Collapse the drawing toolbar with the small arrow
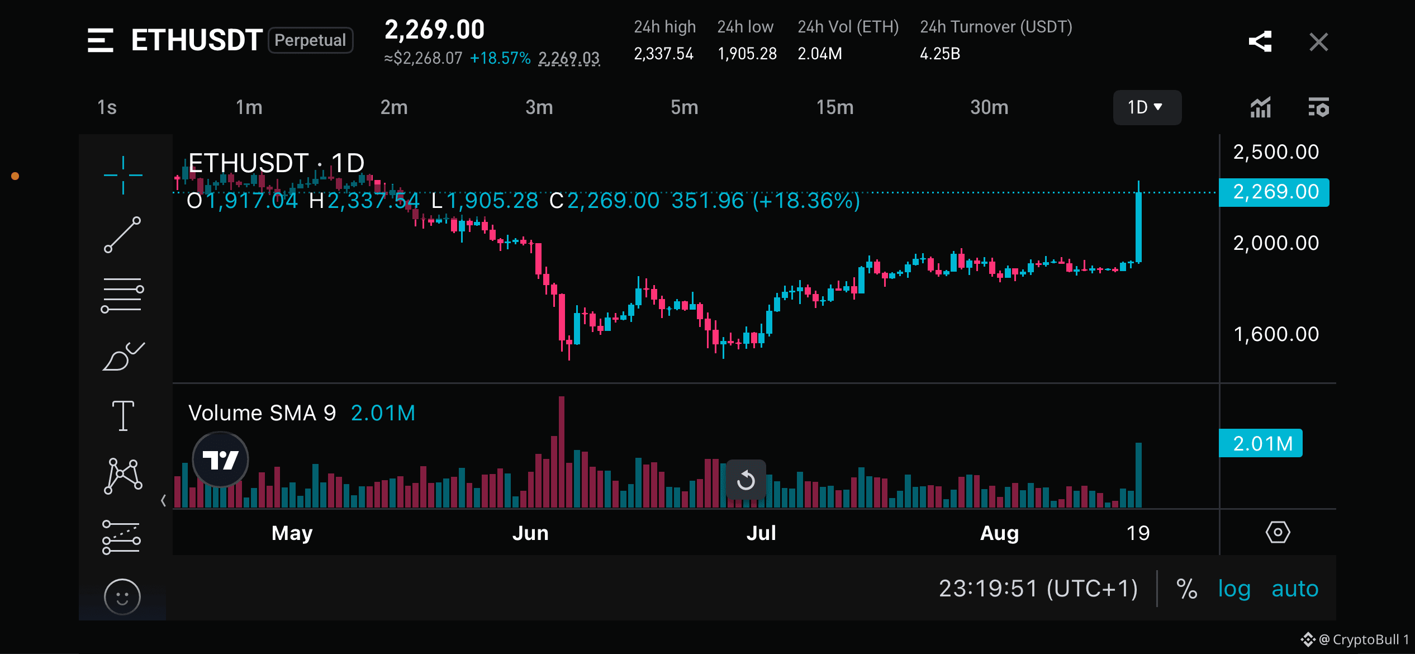Image resolution: width=1415 pixels, height=654 pixels. tap(163, 500)
